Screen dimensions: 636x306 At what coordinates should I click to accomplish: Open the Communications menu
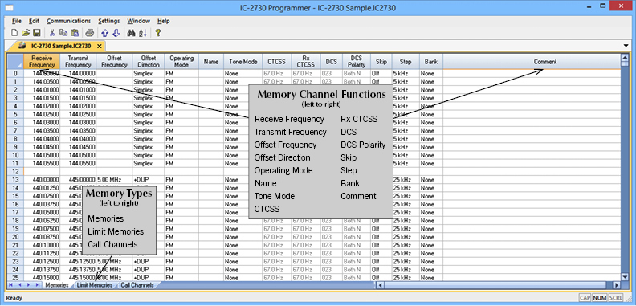click(x=68, y=21)
